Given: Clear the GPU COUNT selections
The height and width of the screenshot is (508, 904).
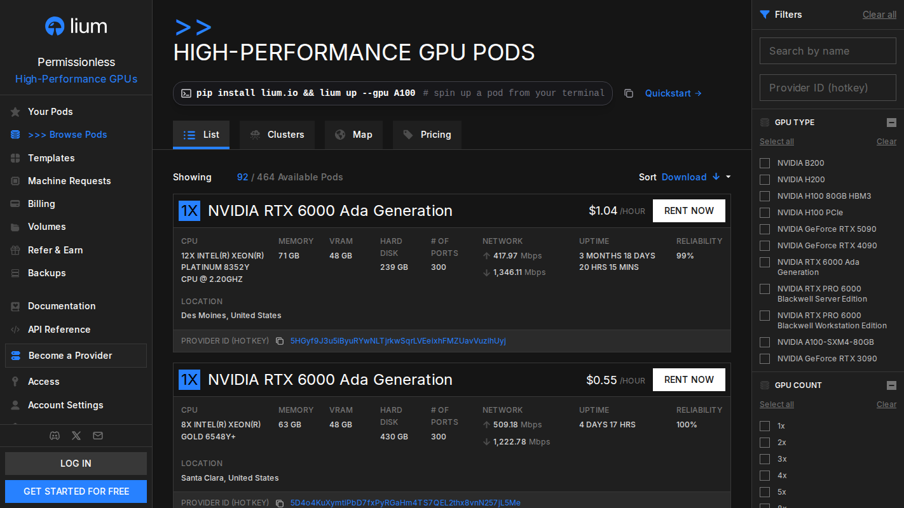Looking at the screenshot, I should pos(886,404).
